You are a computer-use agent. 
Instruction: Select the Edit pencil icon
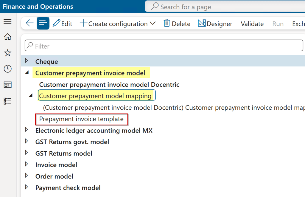coord(62,23)
